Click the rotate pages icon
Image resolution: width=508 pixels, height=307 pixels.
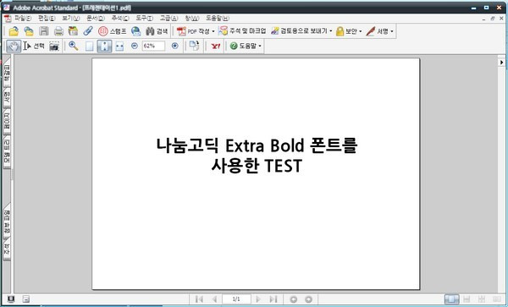(194, 46)
